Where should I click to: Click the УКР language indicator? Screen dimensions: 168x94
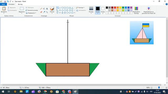pyautogui.click(x=151, y=92)
